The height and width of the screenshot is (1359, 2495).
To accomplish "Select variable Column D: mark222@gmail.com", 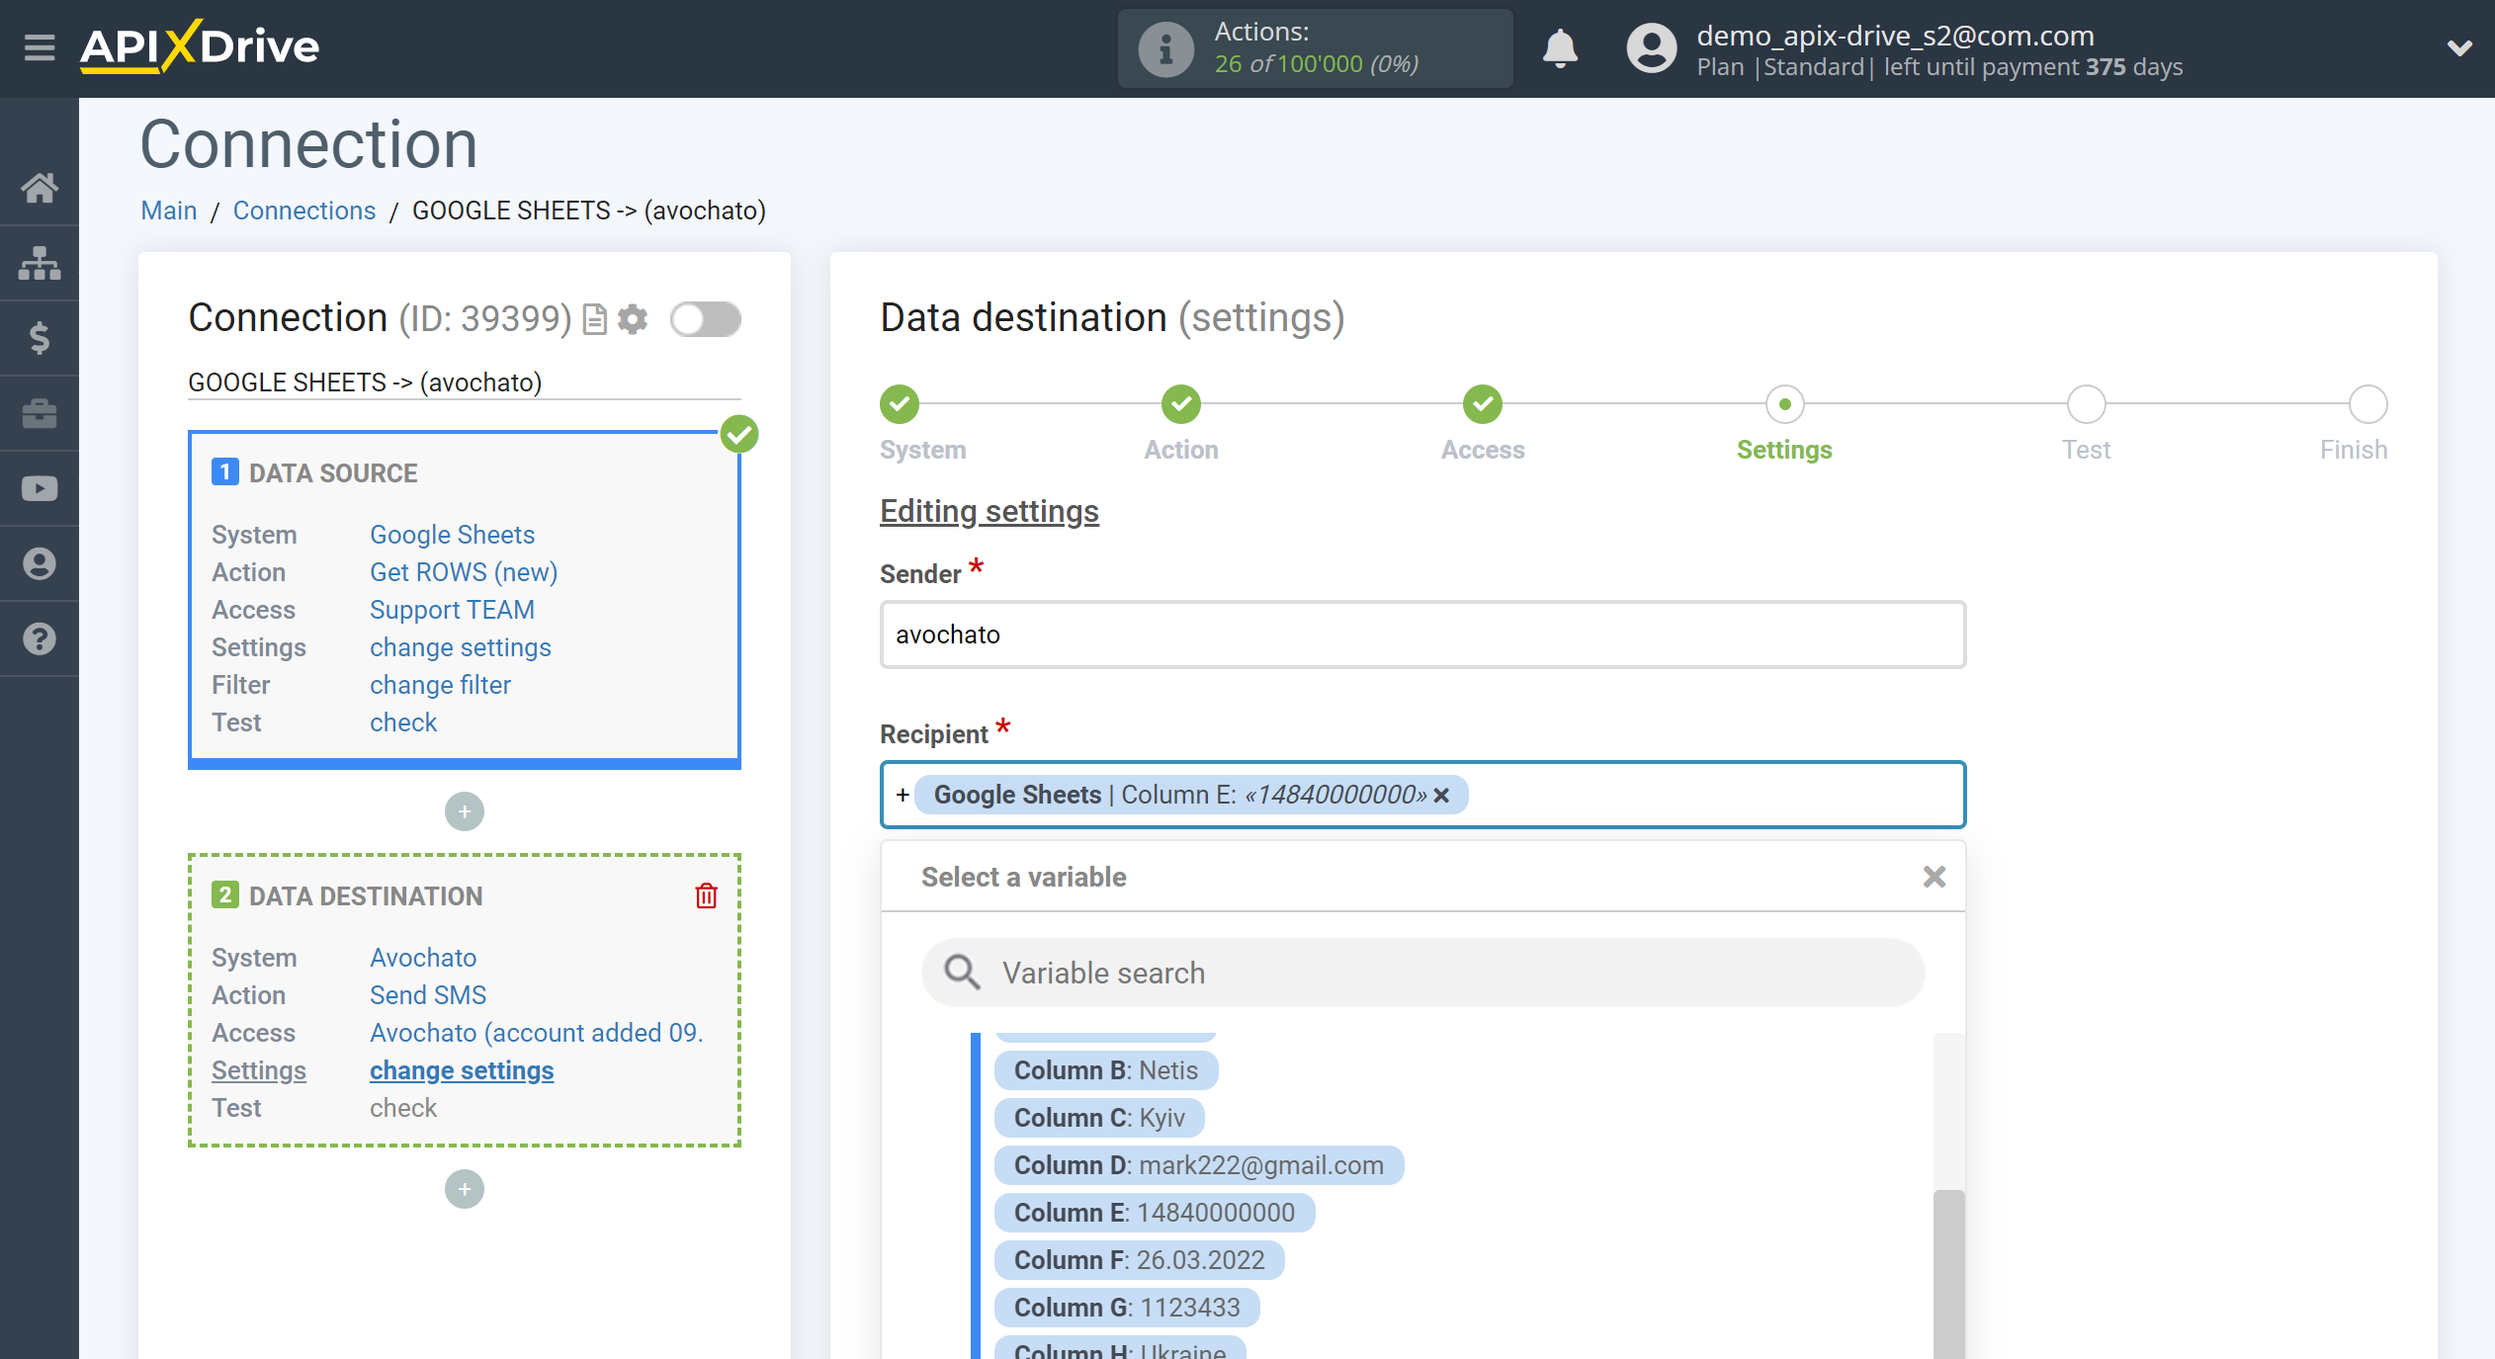I will click(1199, 1165).
